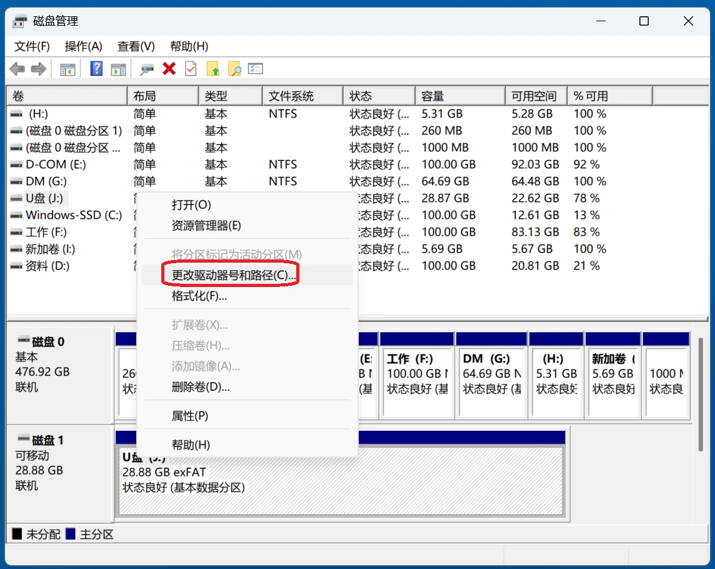Click the vertical scrollbar in the disk pane
This screenshot has height=569, width=715.
[701, 394]
